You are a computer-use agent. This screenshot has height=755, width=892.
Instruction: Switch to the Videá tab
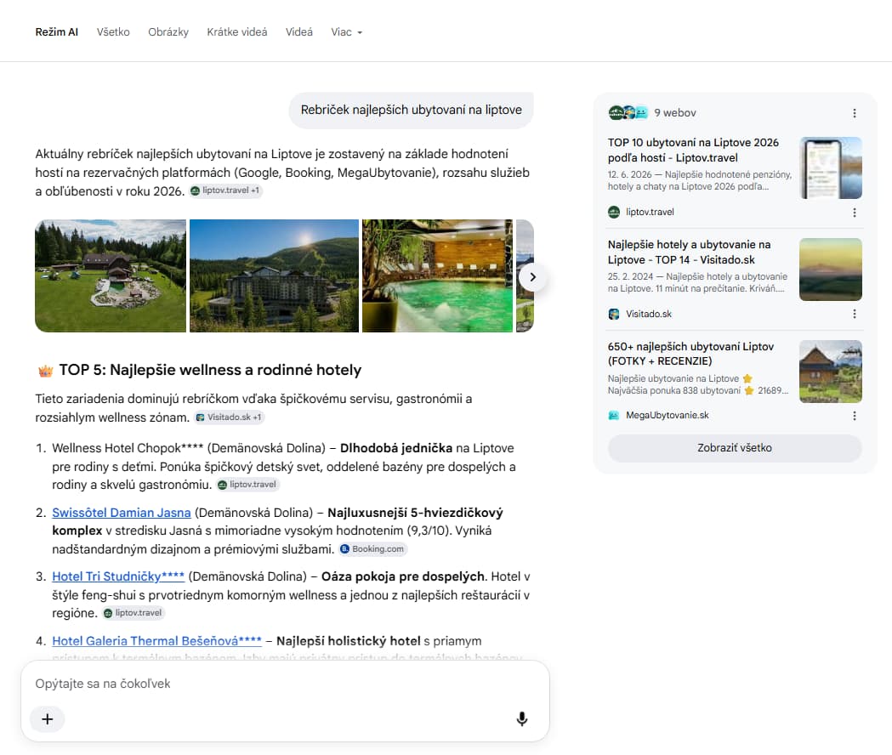[298, 31]
